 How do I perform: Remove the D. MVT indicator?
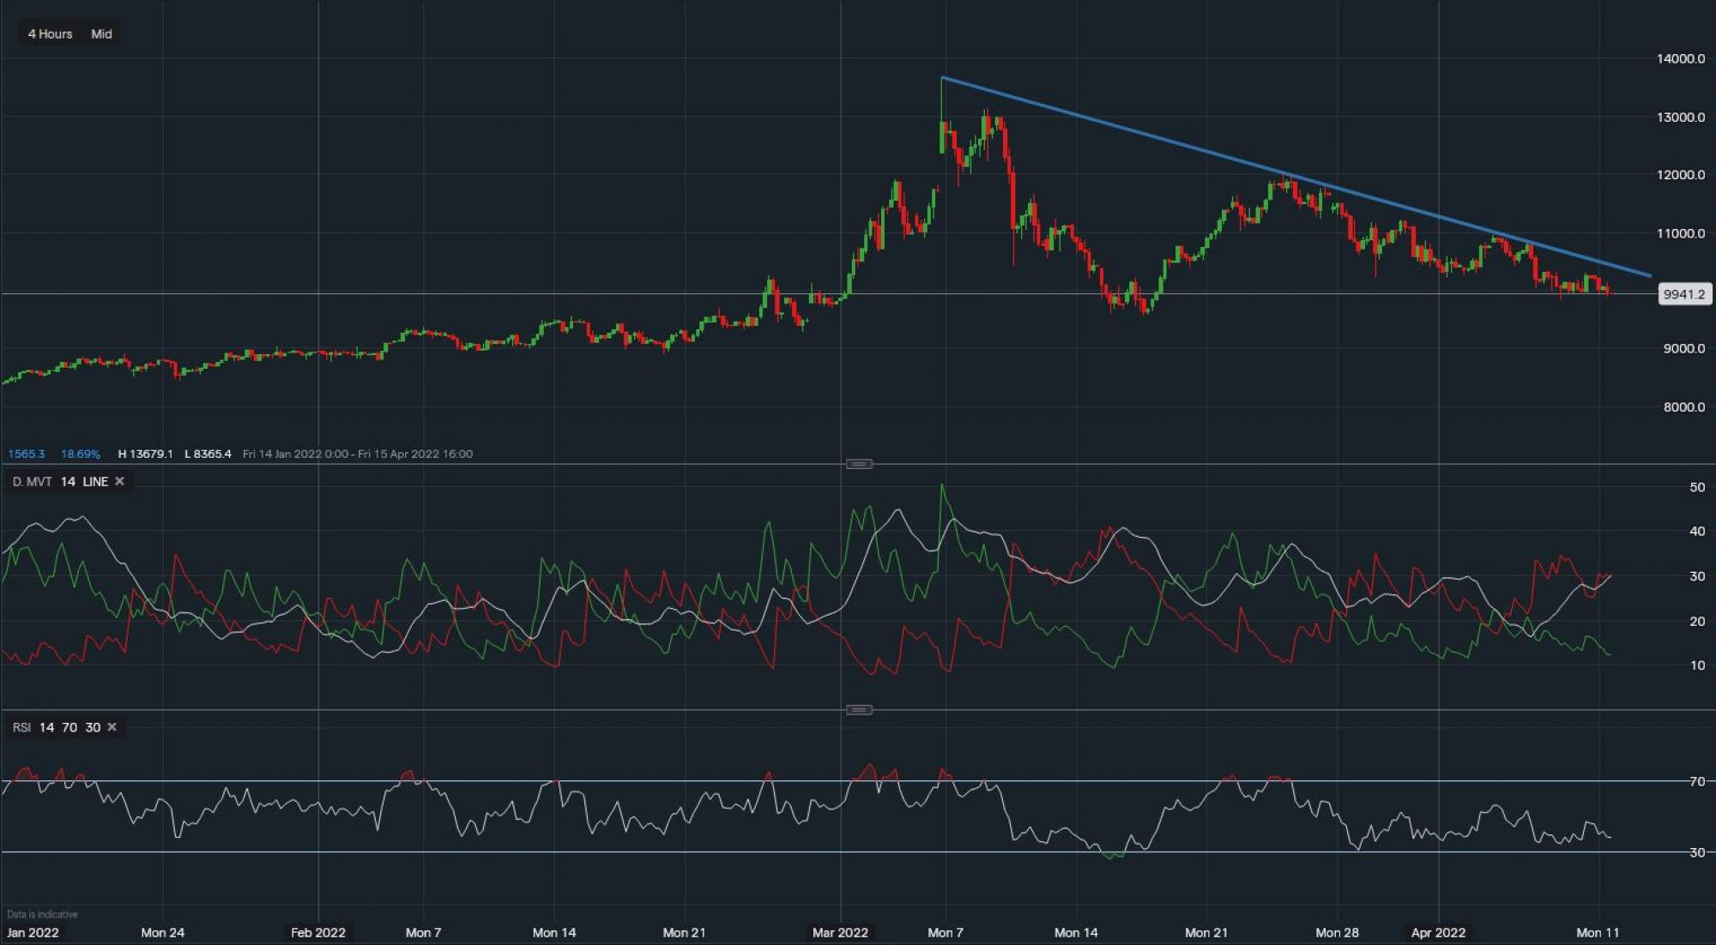119,482
